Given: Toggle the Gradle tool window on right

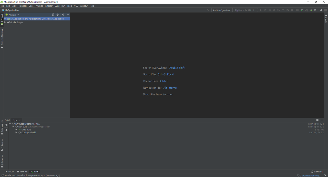Looking at the screenshot, I should 326,19.
